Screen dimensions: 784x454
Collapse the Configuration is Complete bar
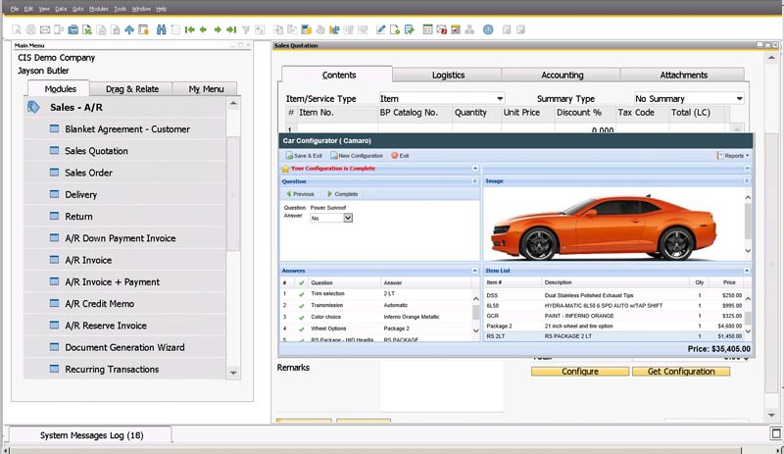(x=475, y=169)
